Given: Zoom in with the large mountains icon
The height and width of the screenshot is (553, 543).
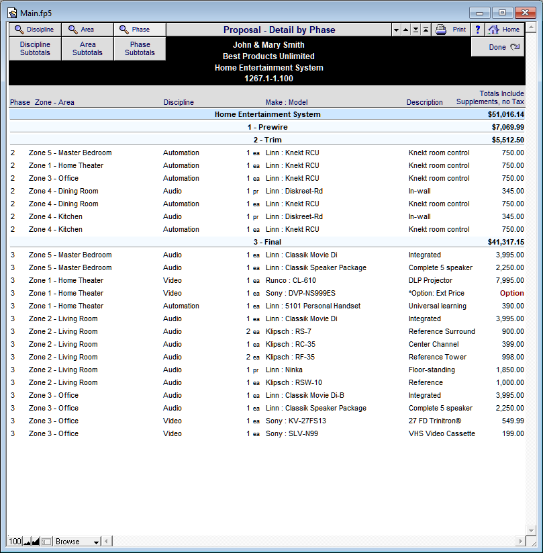Looking at the screenshot, I should (x=36, y=542).
